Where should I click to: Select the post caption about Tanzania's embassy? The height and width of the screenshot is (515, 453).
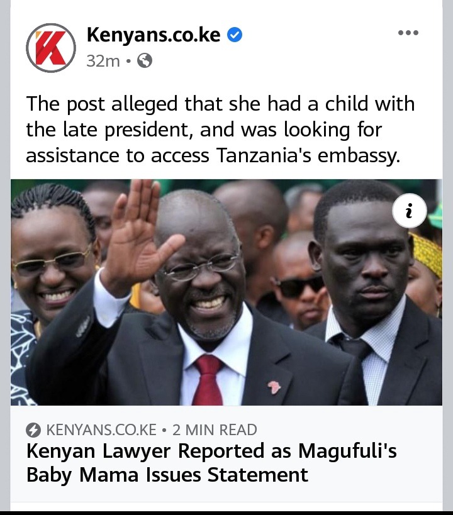point(220,130)
